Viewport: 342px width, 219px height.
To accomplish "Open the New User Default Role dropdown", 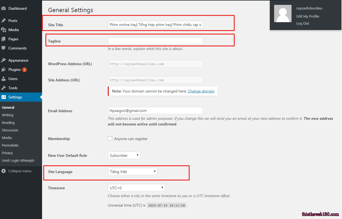I will (x=124, y=155).
